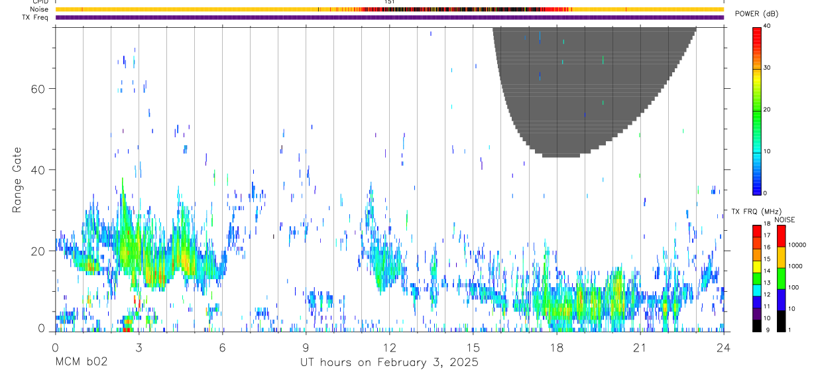Click the yellow segment of the NOISE color bar

pyautogui.click(x=782, y=257)
